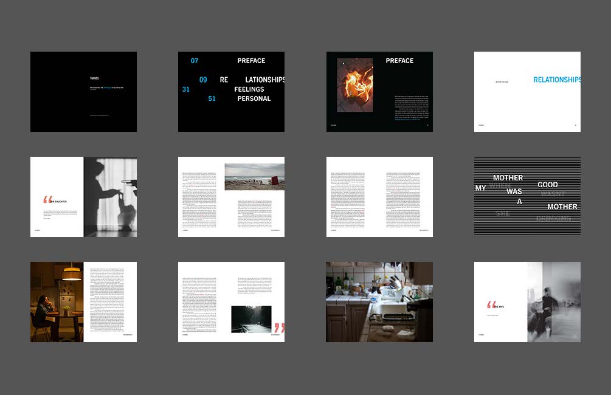Click the red closing quote mark
The height and width of the screenshot is (395, 611).
coord(279,328)
